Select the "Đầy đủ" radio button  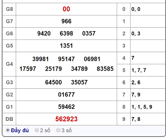(8, 130)
